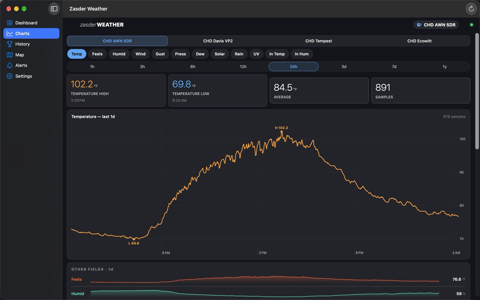Set time range to 7d
480x300 pixels.
click(394, 67)
